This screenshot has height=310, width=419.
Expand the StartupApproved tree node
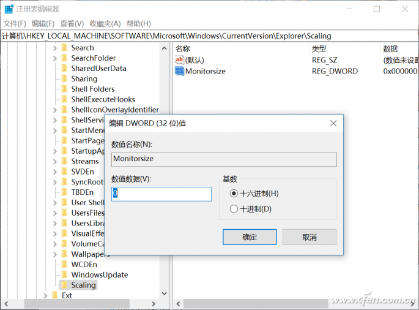pos(55,151)
